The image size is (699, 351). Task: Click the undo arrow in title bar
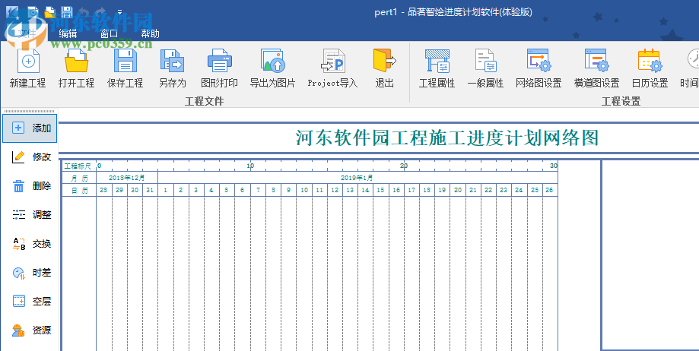(x=84, y=12)
